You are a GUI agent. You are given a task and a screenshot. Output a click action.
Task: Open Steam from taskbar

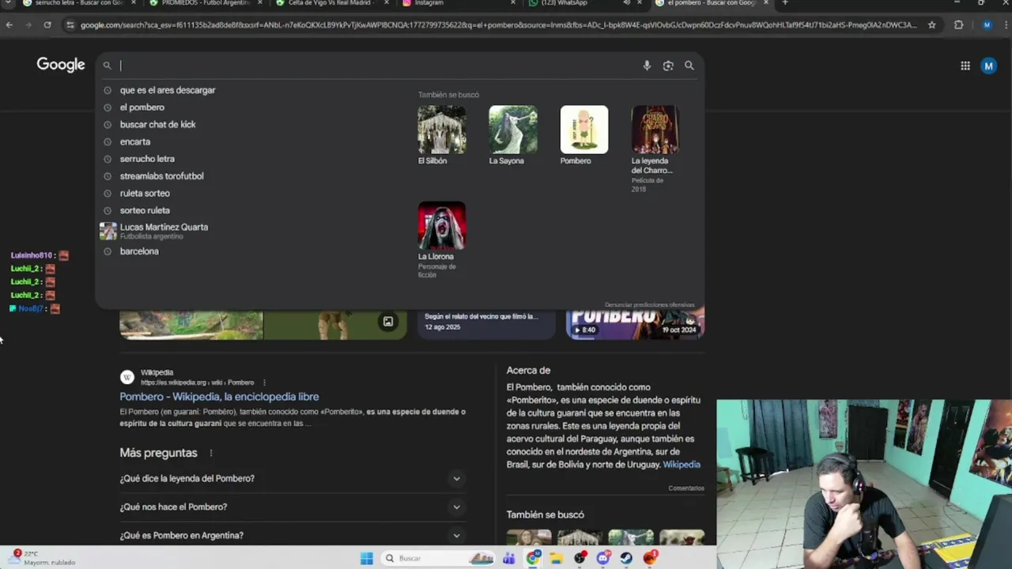(626, 559)
